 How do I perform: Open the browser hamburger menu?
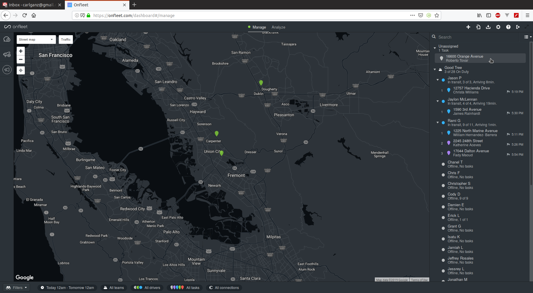tap(528, 15)
